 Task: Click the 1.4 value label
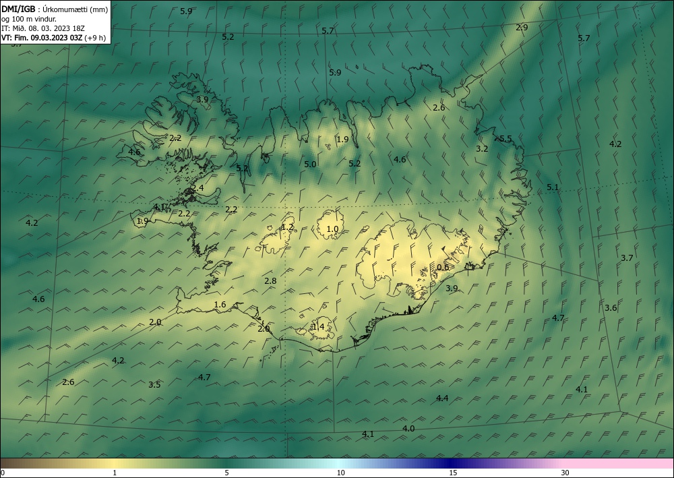(318, 327)
